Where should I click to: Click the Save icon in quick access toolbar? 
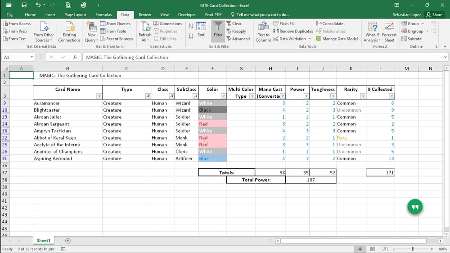pos(24,5)
